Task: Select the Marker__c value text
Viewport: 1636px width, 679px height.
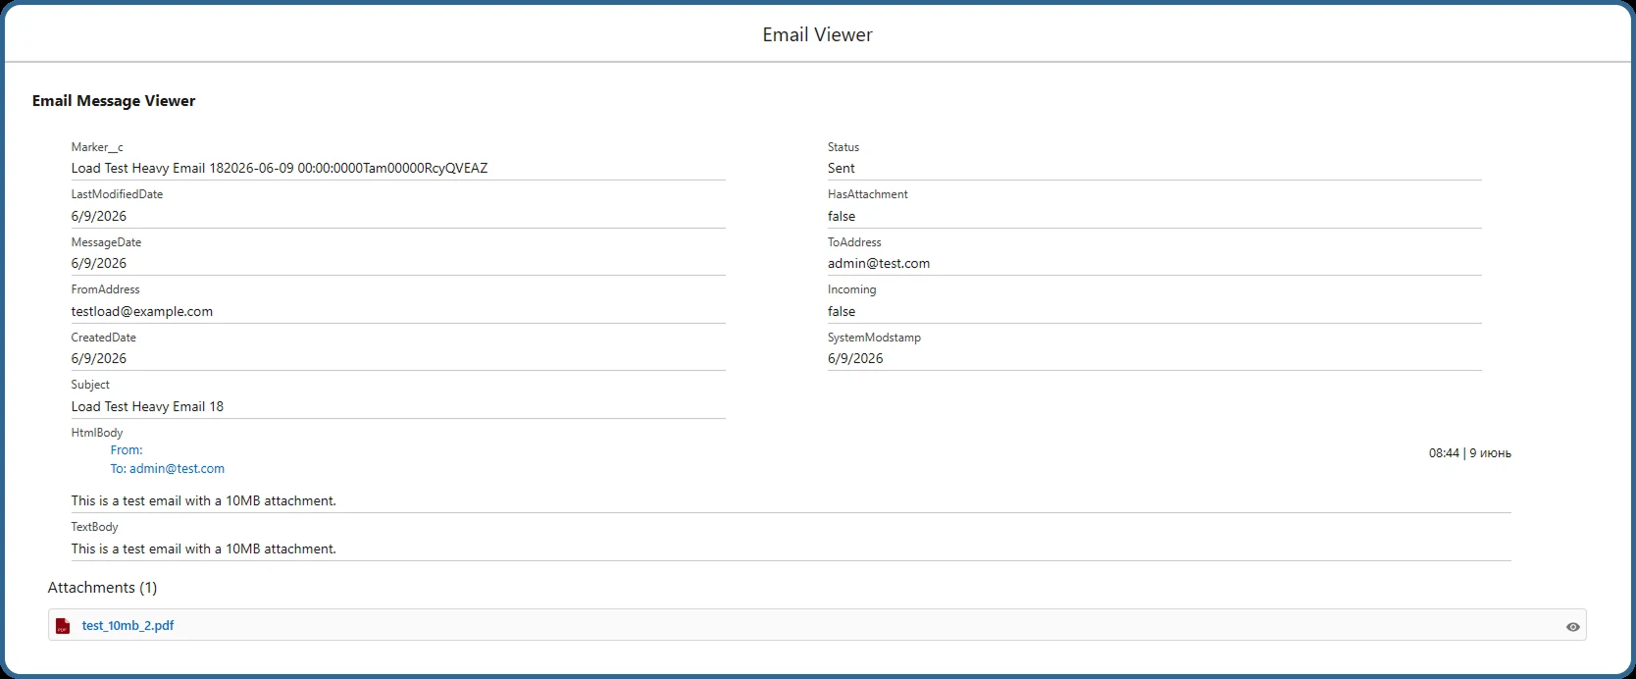Action: click(x=280, y=168)
